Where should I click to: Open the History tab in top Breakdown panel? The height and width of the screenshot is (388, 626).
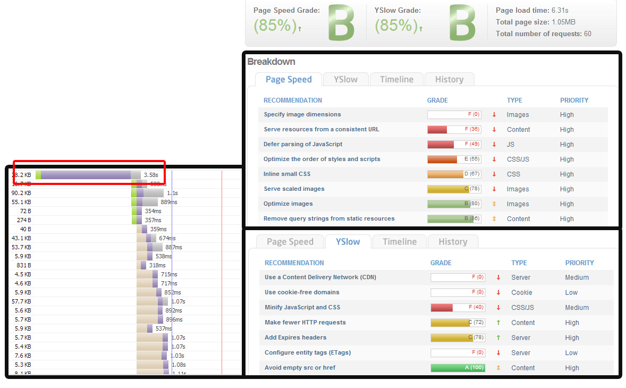click(x=449, y=79)
